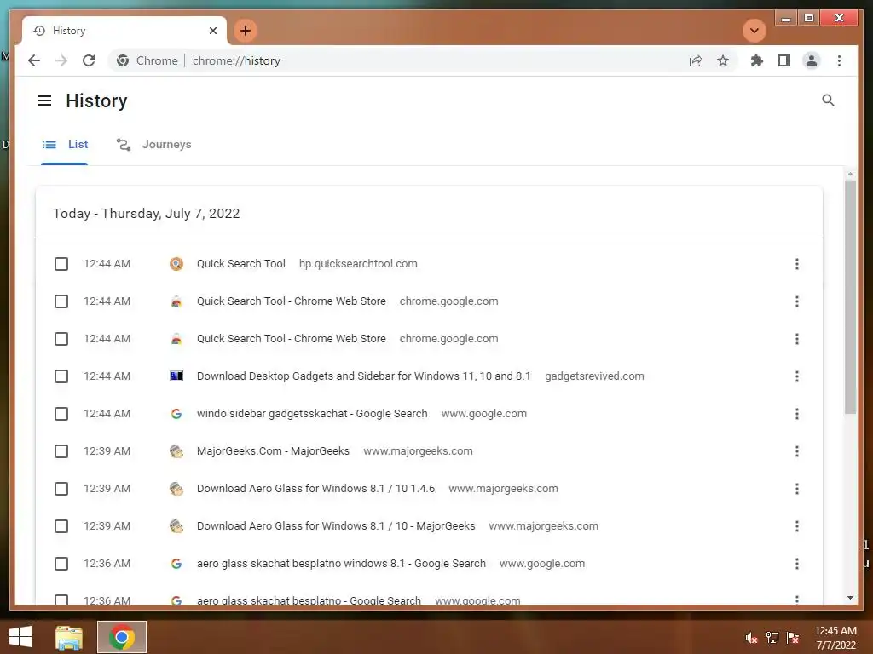Open Chrome's three-dot main menu
The width and height of the screenshot is (873, 654).
coord(839,60)
